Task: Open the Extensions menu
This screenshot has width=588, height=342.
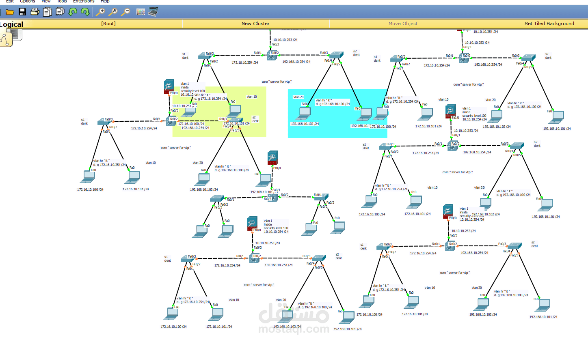Action: [83, 1]
